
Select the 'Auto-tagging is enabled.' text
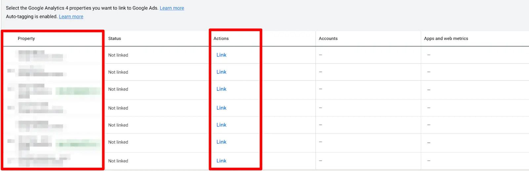[x=32, y=17]
